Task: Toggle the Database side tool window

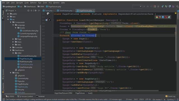Action: click(178, 15)
